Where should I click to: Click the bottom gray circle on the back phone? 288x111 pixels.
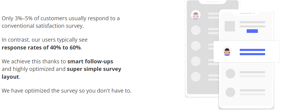point(196,77)
